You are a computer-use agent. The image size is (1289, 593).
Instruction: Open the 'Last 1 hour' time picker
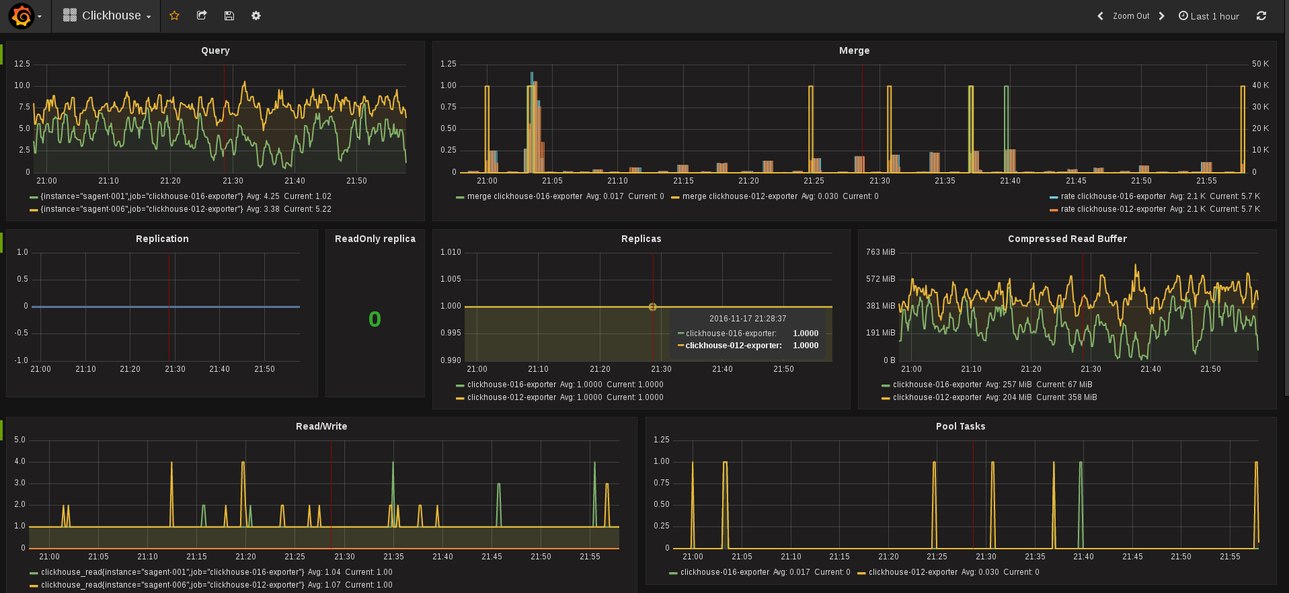pyautogui.click(x=1209, y=16)
